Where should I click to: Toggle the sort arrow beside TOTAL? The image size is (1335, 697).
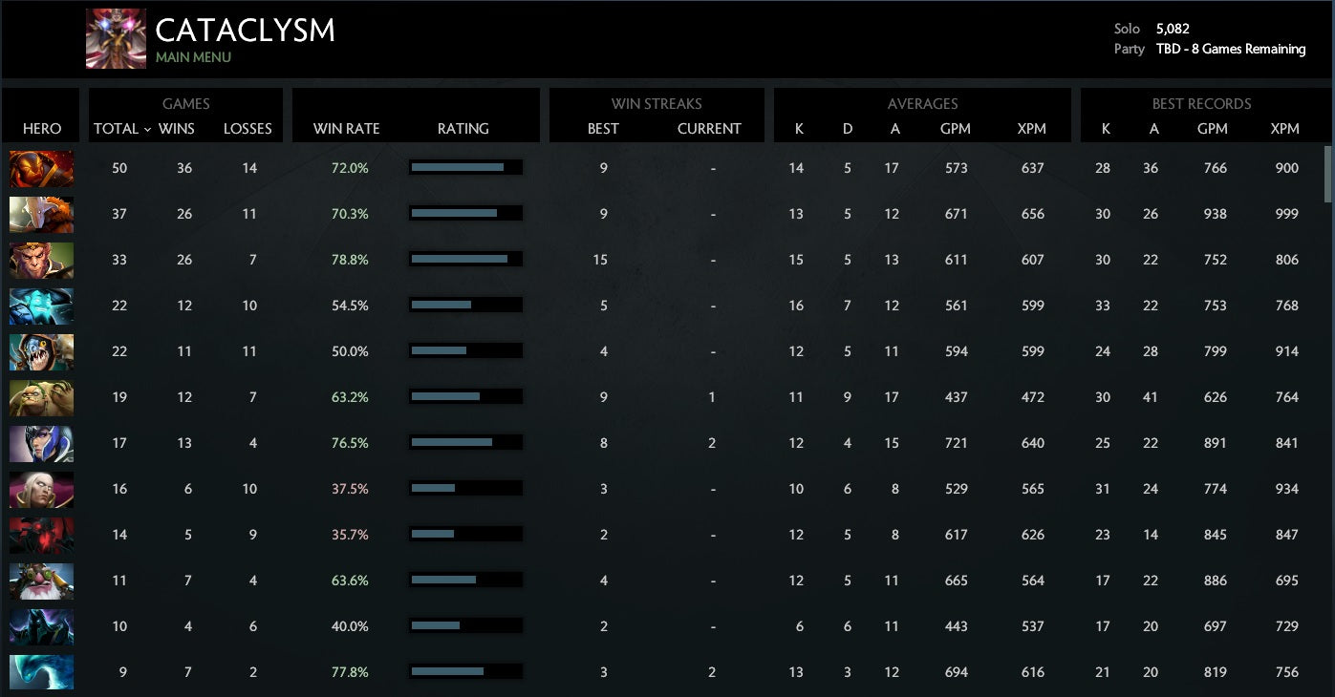(147, 129)
